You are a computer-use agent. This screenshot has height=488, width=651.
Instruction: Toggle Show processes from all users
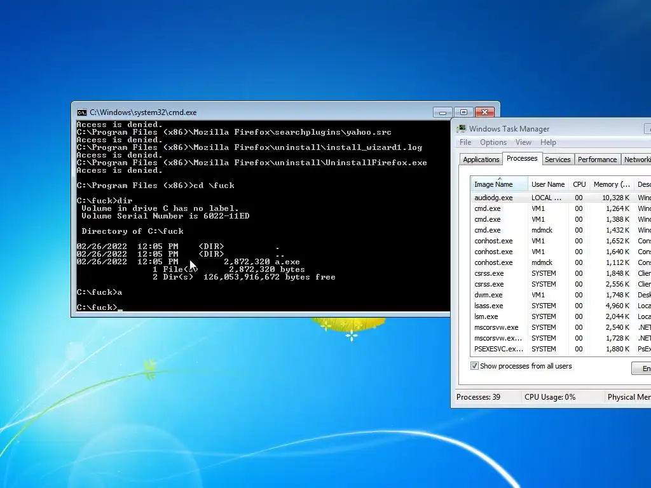pyautogui.click(x=474, y=366)
